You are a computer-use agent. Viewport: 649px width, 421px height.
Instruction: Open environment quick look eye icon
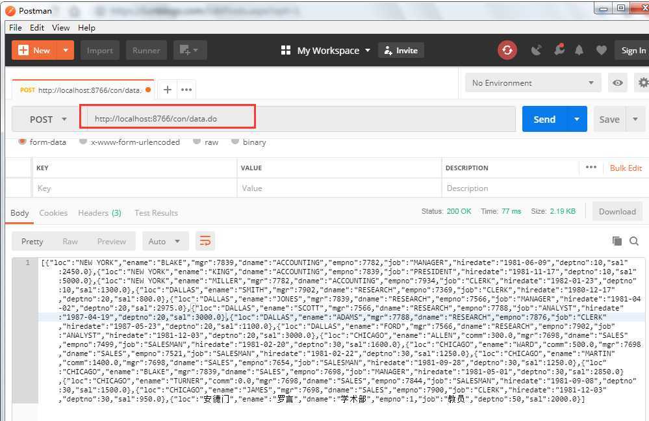(618, 83)
